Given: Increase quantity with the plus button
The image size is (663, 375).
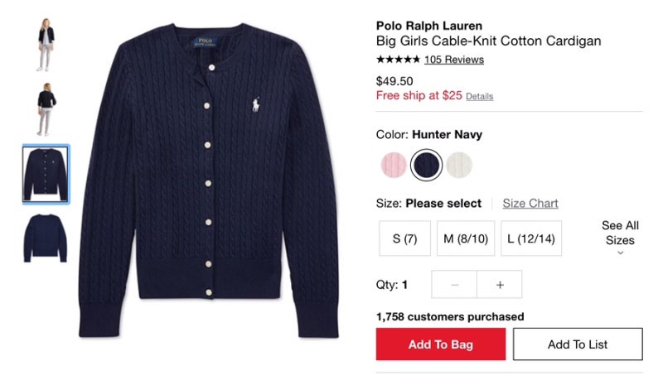Looking at the screenshot, I should tap(500, 285).
